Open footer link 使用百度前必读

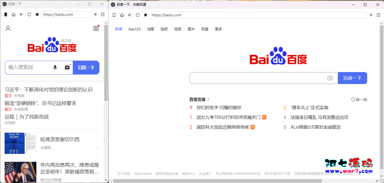[167, 174]
